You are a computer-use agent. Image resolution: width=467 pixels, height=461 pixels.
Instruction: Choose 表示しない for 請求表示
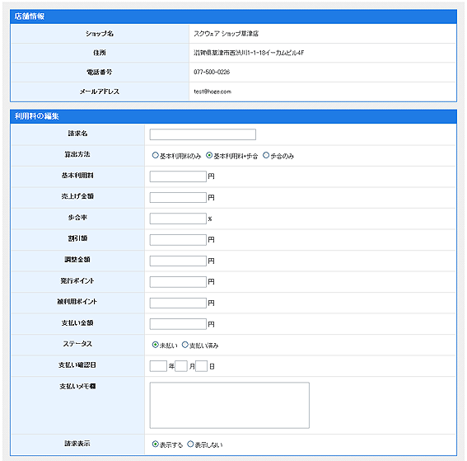[x=190, y=444]
